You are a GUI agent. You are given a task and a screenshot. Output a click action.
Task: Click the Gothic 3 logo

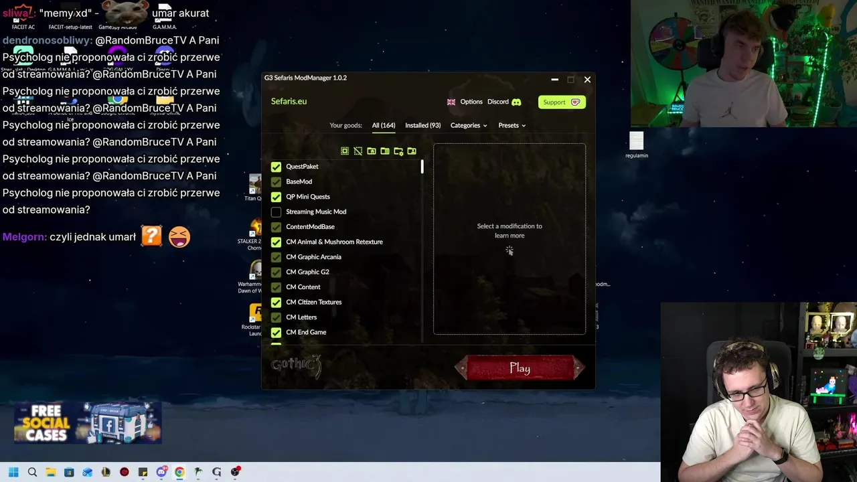[x=297, y=367]
